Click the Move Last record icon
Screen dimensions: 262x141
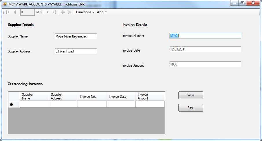(54, 12)
